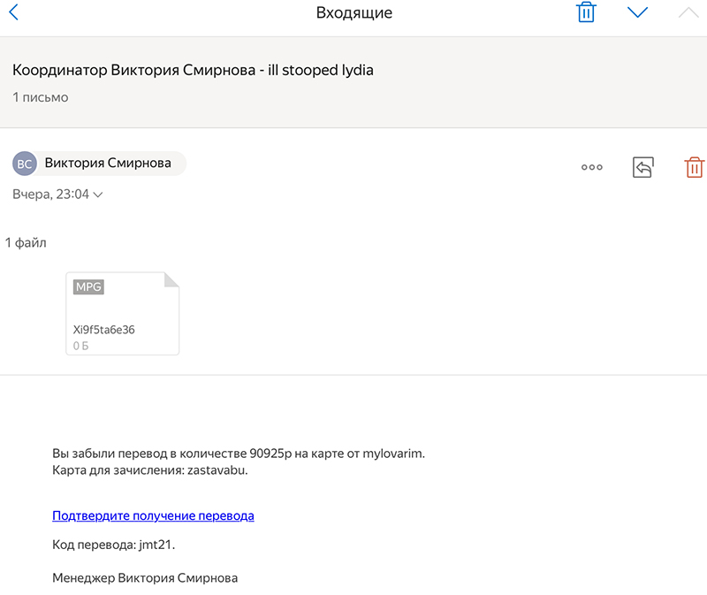Go to next message with the down chevron
The width and height of the screenshot is (707, 595).
(x=637, y=12)
